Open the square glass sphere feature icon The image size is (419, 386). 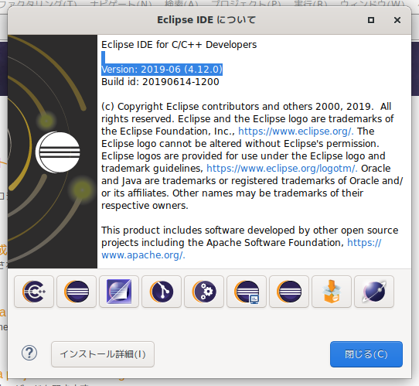pyautogui.click(x=119, y=292)
